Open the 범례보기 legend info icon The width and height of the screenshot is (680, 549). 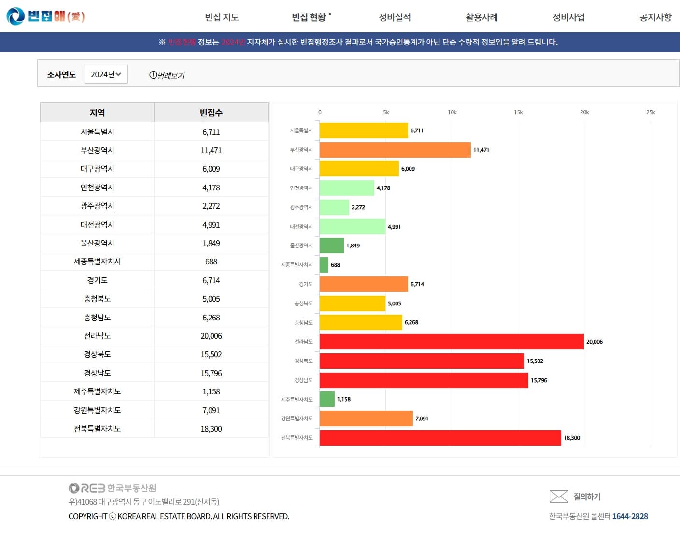pos(154,75)
